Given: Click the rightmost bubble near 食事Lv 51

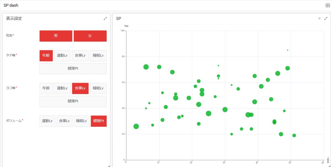Looking at the screenshot, I should 294,135.
